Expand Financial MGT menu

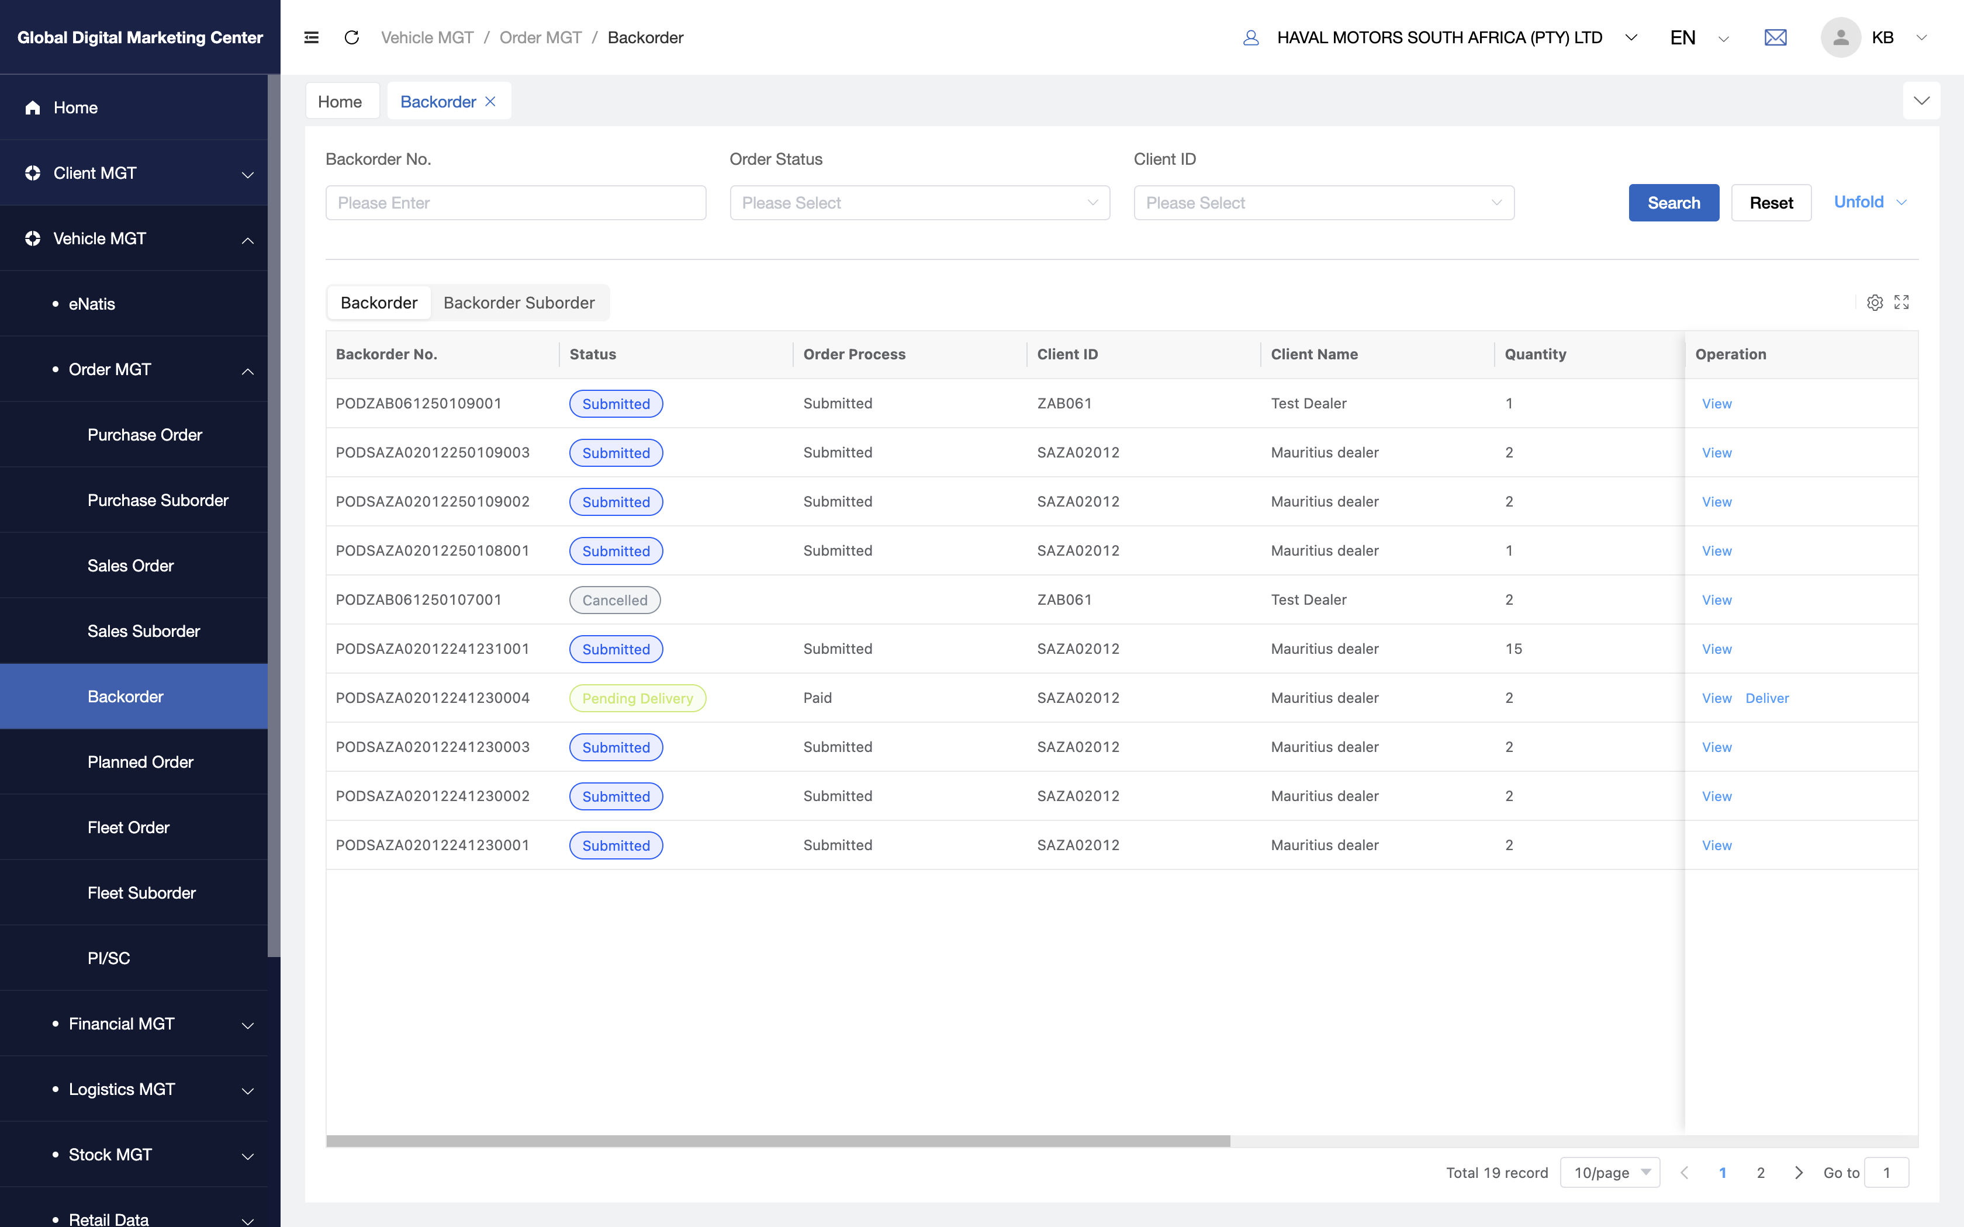[247, 1026]
